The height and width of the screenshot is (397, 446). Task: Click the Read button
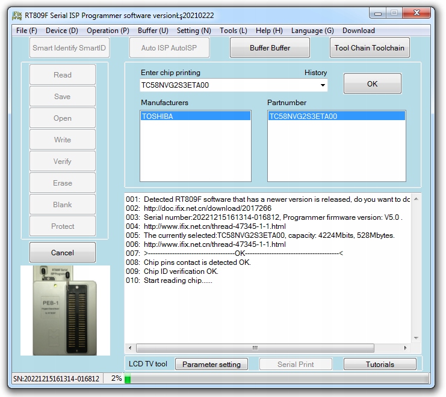click(x=62, y=74)
